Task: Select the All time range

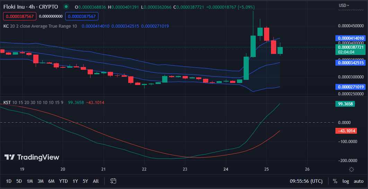Action: [96, 181]
